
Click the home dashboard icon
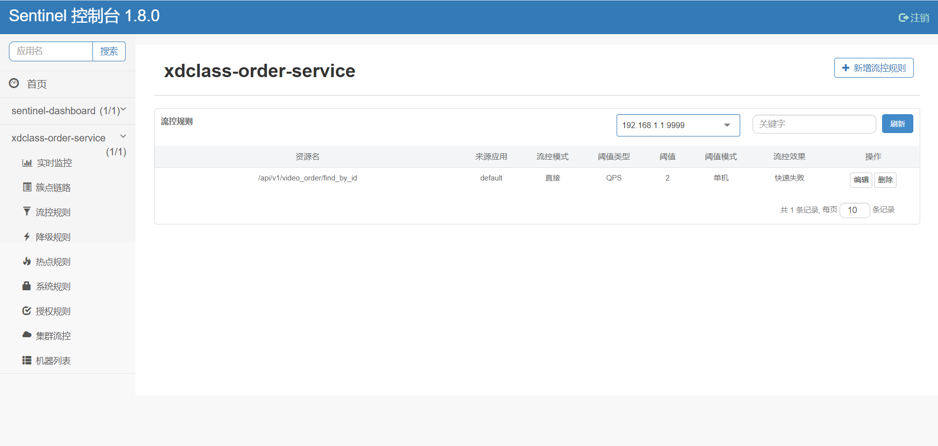coord(14,83)
